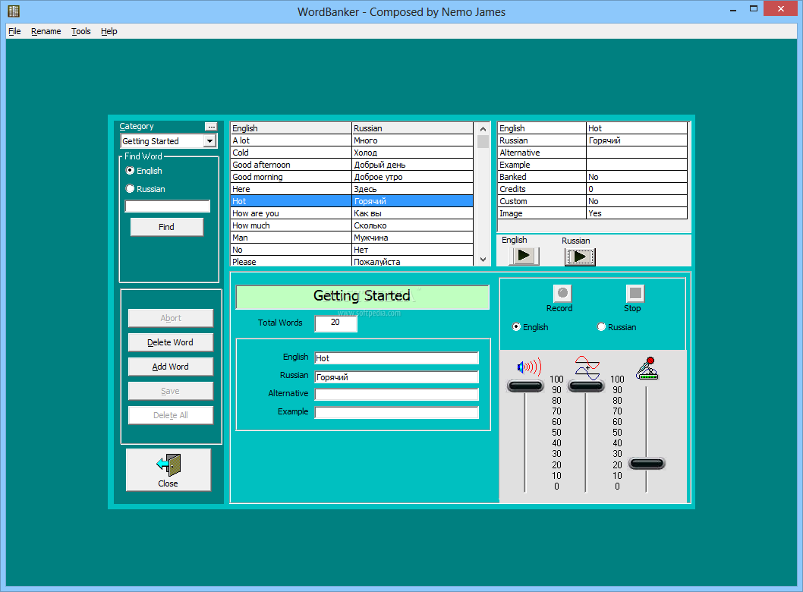Open the Help menu

pos(109,31)
